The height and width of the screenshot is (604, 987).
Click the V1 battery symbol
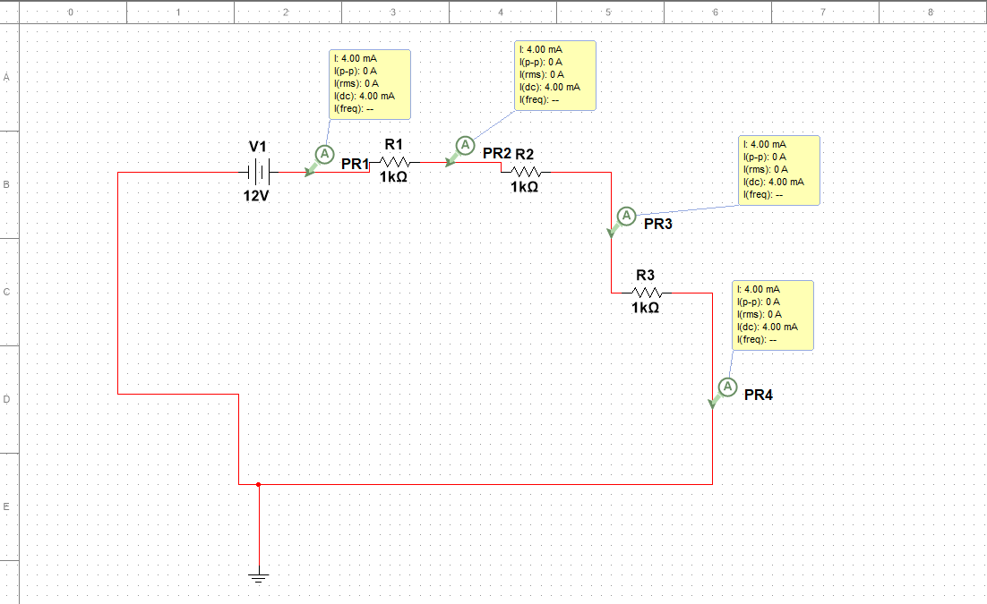click(259, 172)
